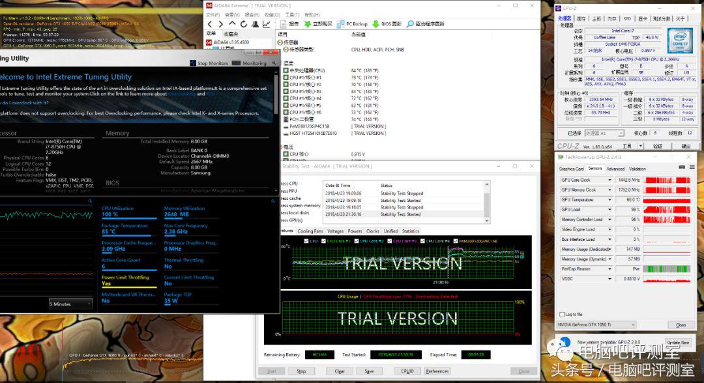Screen dimensions: 704x383
Task: Take a GPU-Z screenshot with the camera icon
Action: click(x=682, y=167)
